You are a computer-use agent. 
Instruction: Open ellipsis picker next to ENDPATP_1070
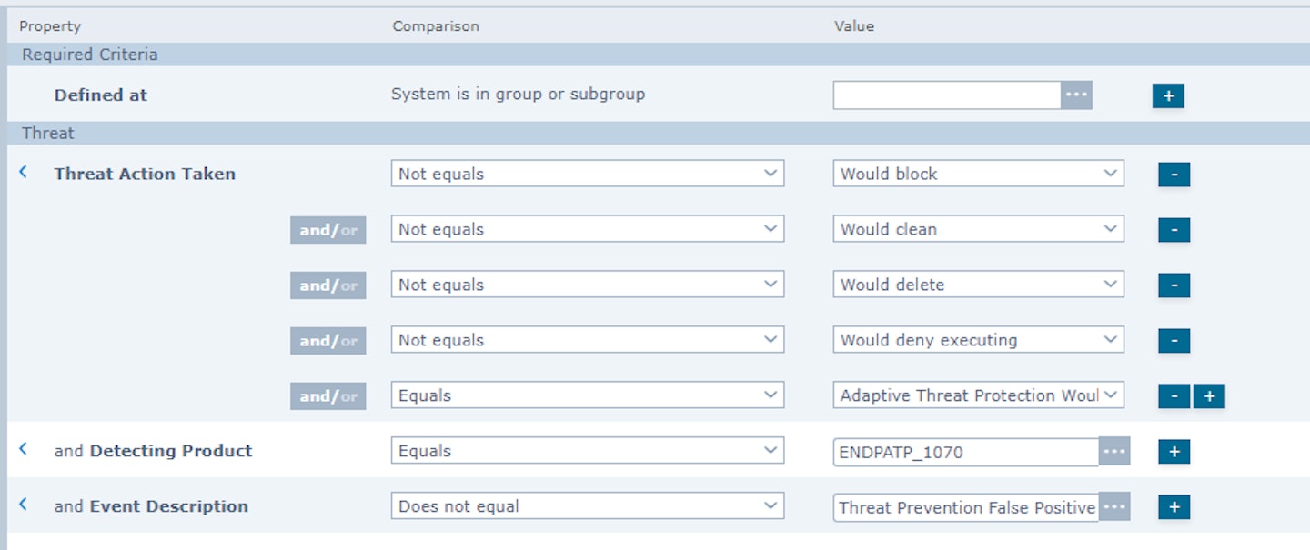point(1114,452)
